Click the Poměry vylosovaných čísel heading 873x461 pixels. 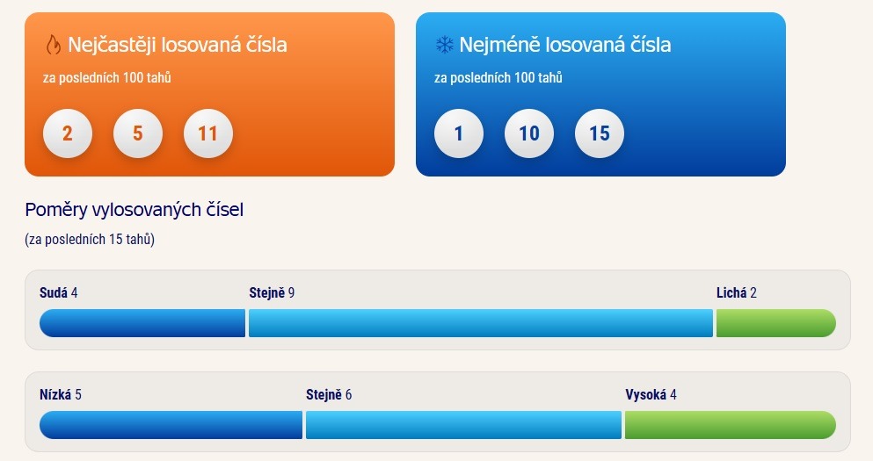point(135,210)
